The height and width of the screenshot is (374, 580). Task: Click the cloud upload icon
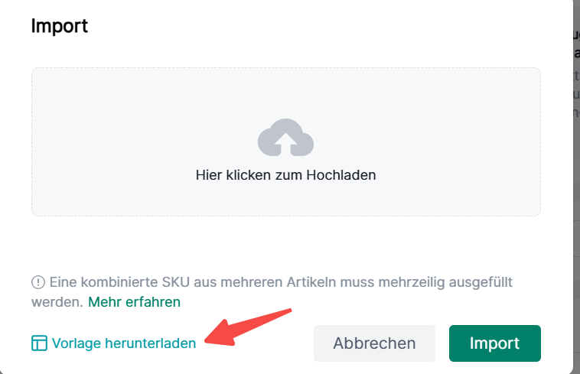coord(285,138)
